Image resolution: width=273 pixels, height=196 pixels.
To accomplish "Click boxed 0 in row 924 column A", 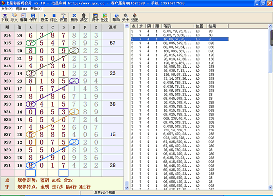I will [31, 112].
